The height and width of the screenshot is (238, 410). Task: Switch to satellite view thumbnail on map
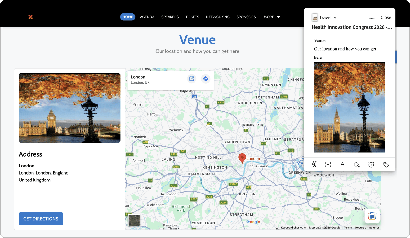point(134,220)
